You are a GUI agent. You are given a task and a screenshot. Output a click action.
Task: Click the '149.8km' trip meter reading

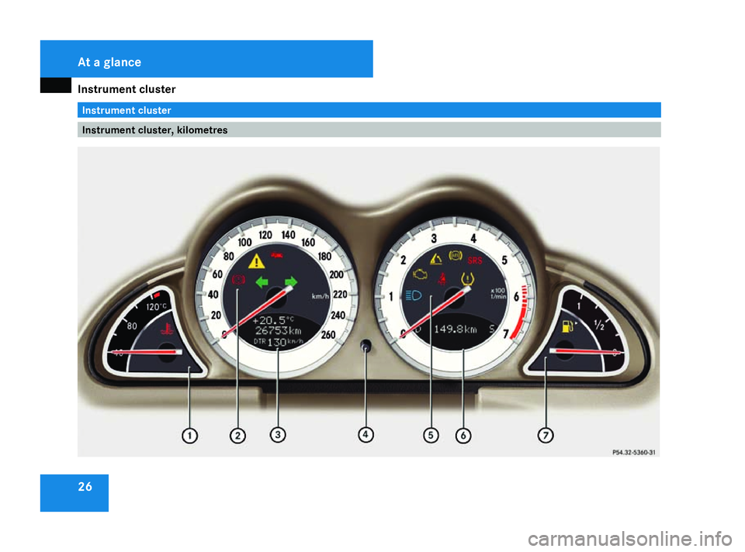point(456,329)
